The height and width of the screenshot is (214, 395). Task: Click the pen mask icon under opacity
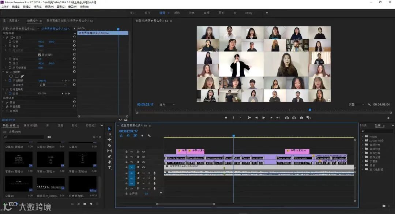point(22,76)
